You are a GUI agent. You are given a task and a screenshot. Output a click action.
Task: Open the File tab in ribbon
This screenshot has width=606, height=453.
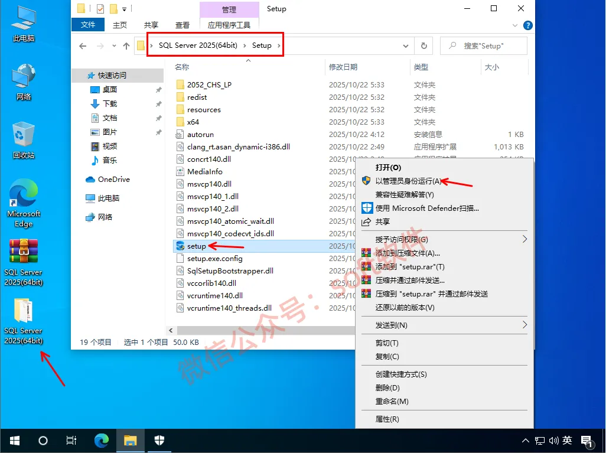coord(88,25)
